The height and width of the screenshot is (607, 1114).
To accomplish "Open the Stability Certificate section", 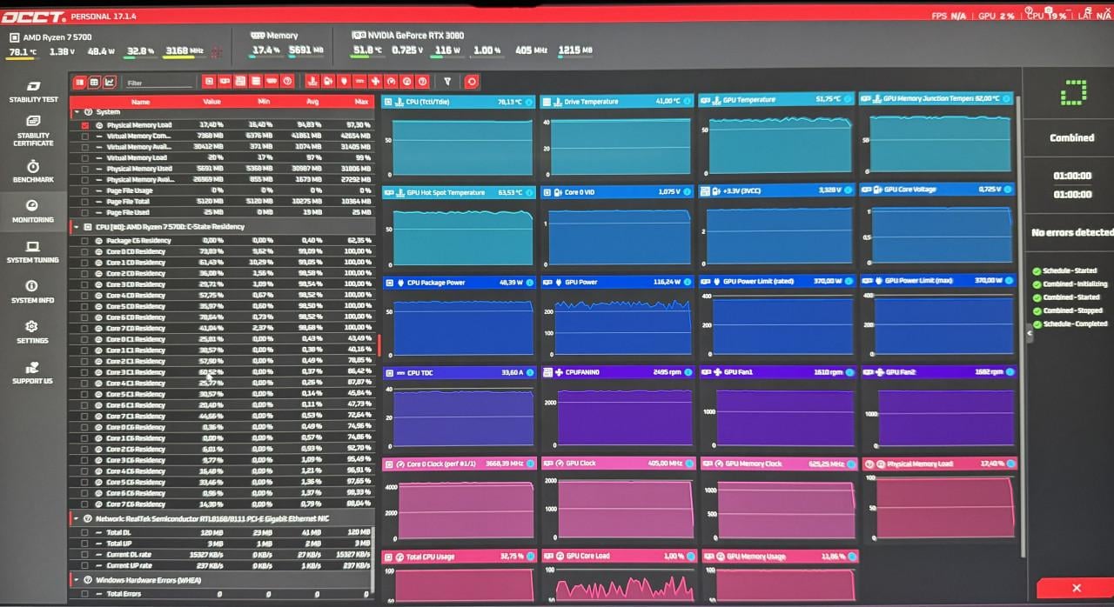I will [x=33, y=131].
